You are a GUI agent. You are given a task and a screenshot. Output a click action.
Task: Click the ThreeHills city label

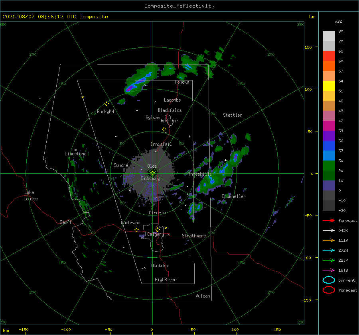coord(200,174)
